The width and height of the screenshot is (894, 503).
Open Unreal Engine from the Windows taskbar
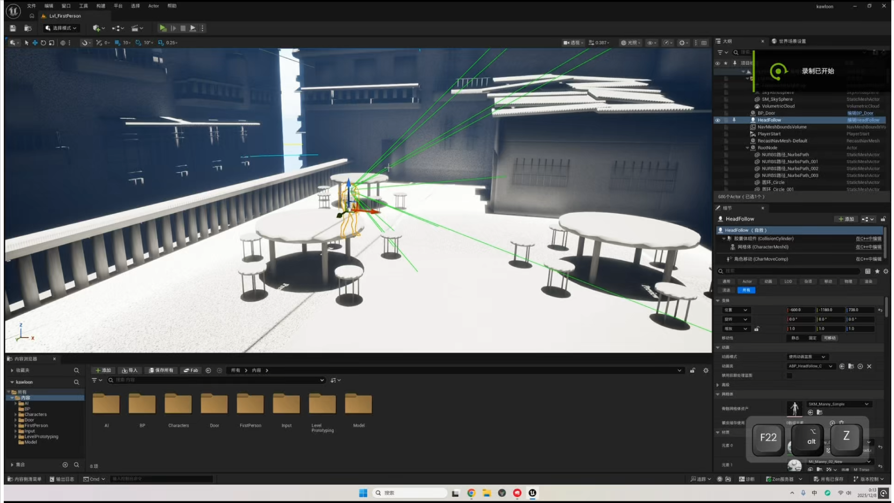pyautogui.click(x=533, y=493)
